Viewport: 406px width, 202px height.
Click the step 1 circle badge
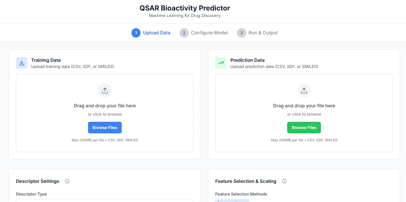coord(136,33)
